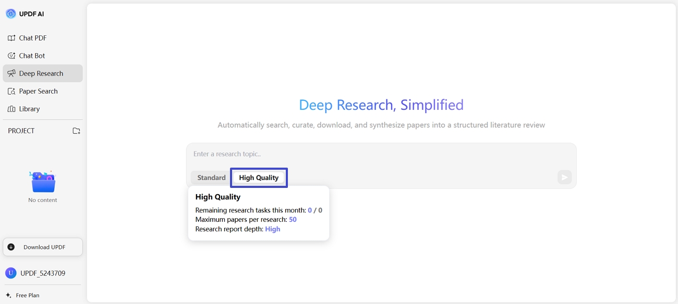The image size is (678, 304).
Task: Open the Free Plan link
Action: coord(28,295)
